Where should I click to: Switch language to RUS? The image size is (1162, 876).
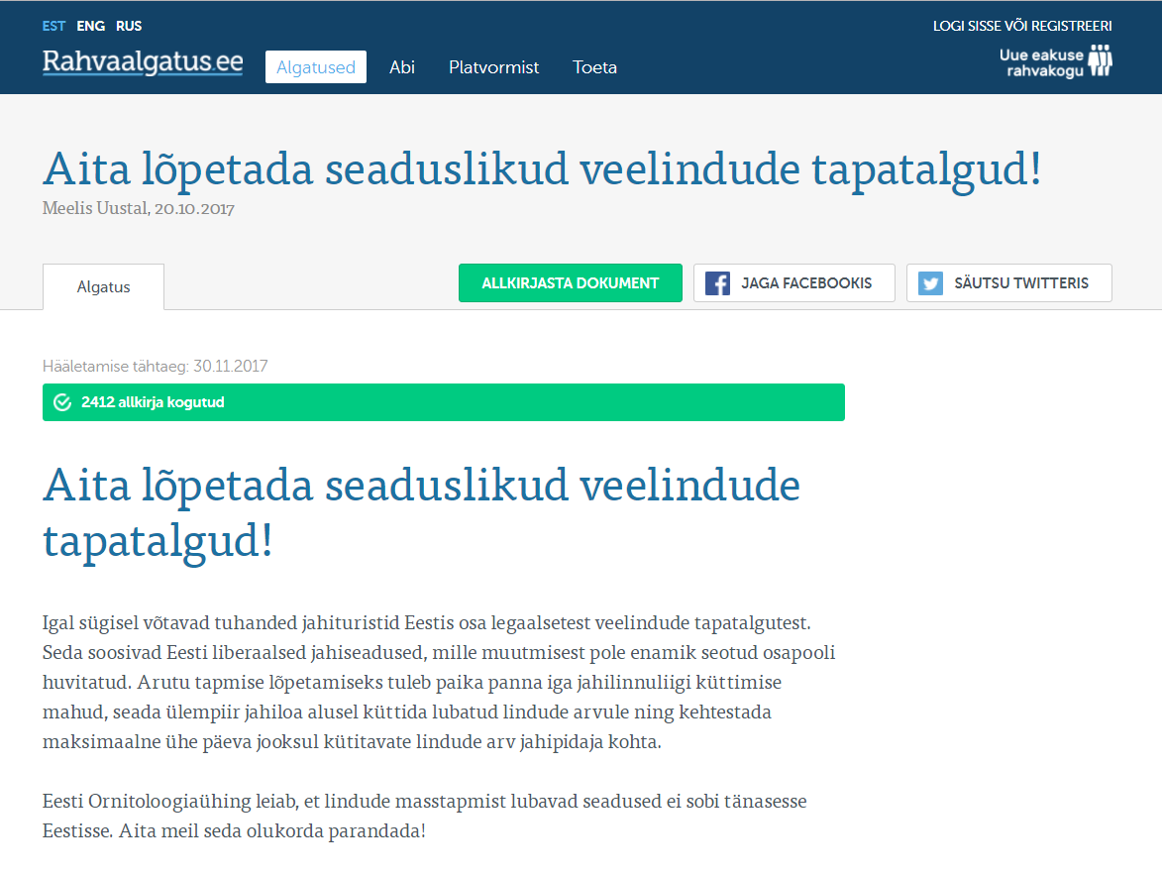click(x=128, y=26)
